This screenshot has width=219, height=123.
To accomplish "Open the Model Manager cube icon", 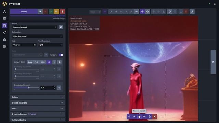I will pyautogui.click(x=4, y=40).
